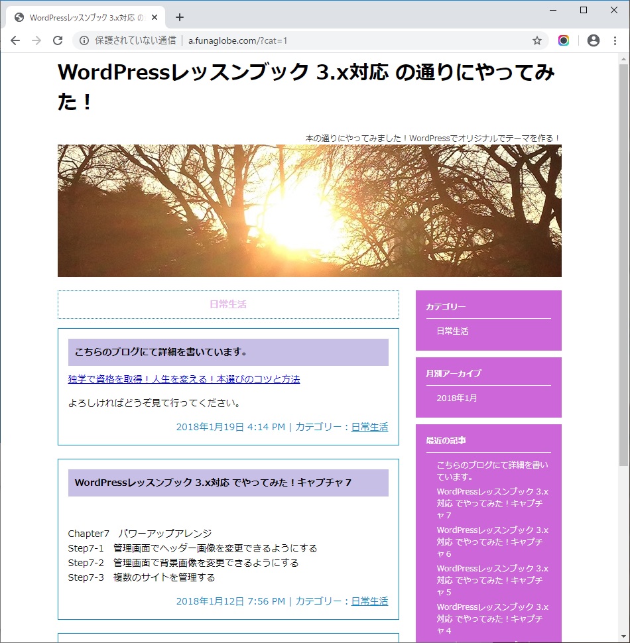Click the カテゴリー widget title

(446, 307)
